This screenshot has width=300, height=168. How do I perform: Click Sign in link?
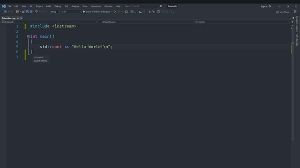click(264, 7)
